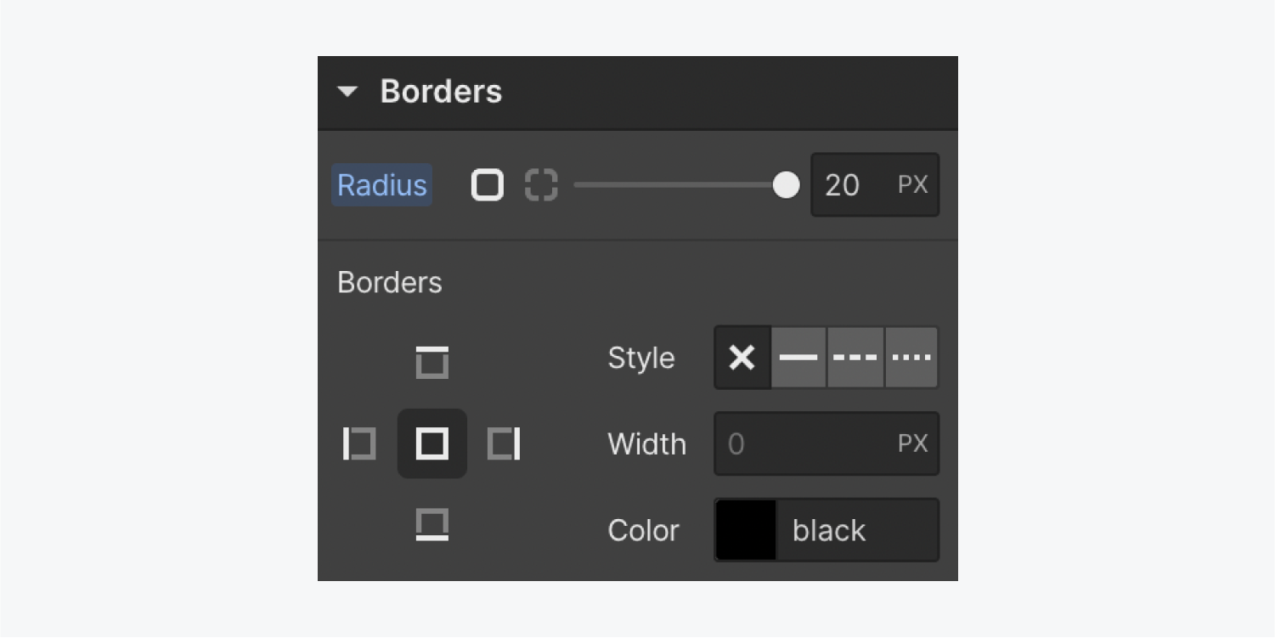Select the all-corners radius icon
The height and width of the screenshot is (638, 1275).
tap(488, 185)
